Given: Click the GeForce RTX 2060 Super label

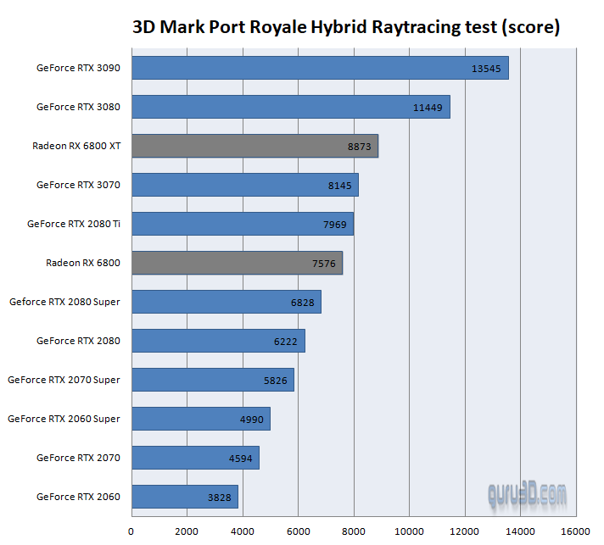Looking at the screenshot, I should tap(64, 419).
